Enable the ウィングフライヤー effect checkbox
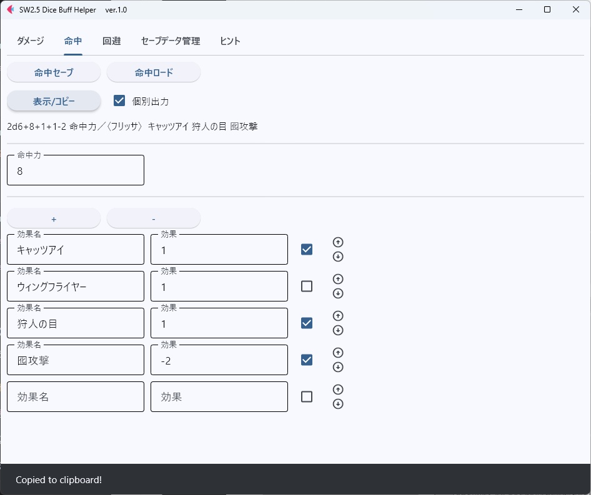Screen dimensions: 591x495 [x=306, y=286]
